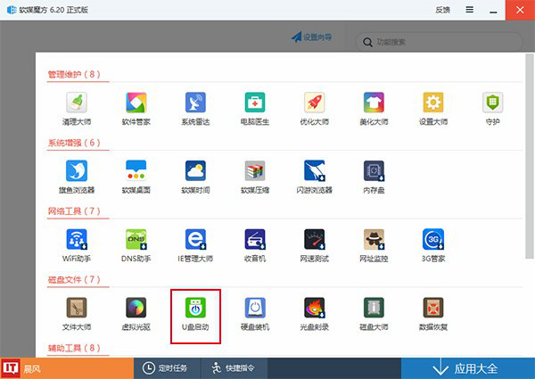Open 内存盘 memory disk icon
Screen dimensions: 535x379
coord(374,170)
